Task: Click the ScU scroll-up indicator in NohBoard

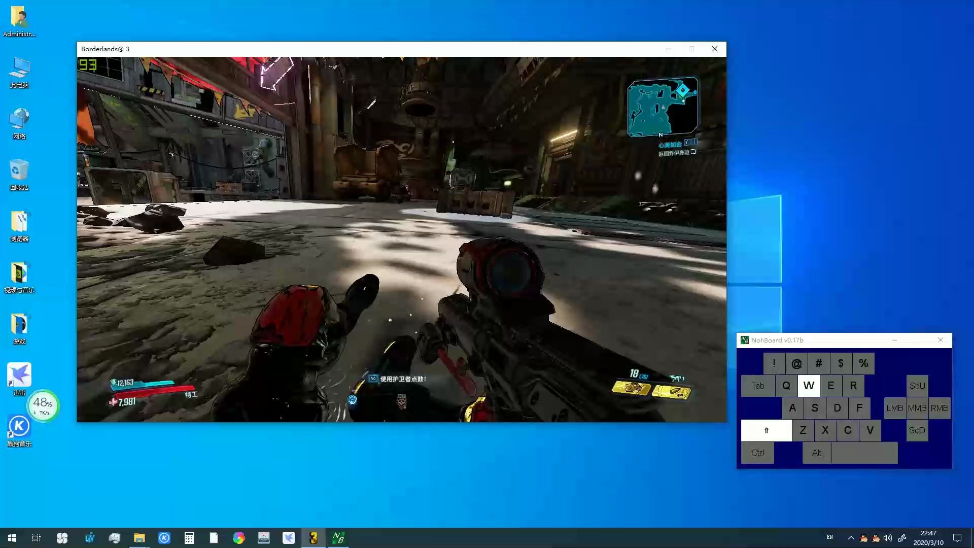Action: (917, 386)
